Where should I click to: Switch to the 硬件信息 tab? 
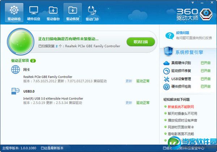pyautogui.click(x=34, y=13)
